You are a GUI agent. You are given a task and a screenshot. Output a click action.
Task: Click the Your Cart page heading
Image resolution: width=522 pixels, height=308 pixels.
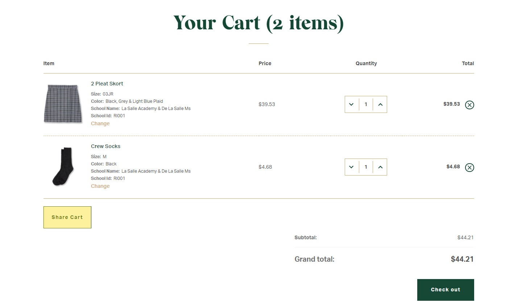(x=258, y=23)
